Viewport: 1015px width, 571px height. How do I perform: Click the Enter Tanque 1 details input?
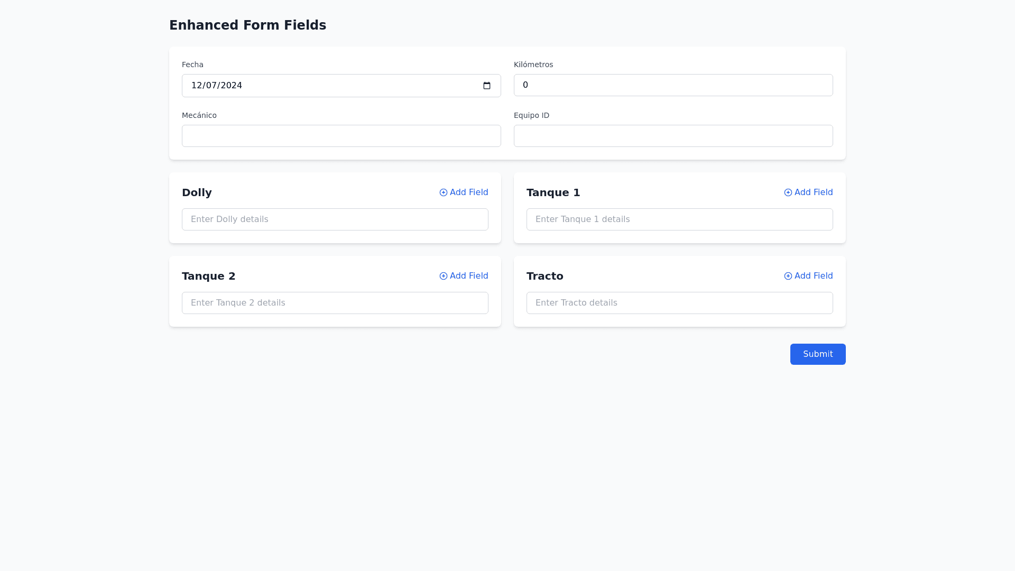click(679, 219)
